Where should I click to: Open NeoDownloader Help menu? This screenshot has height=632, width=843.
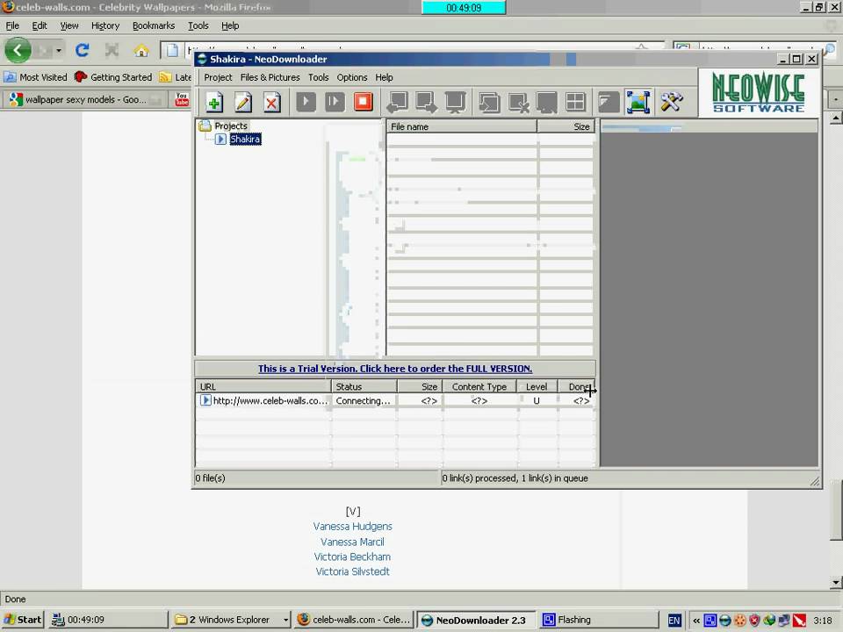[384, 77]
